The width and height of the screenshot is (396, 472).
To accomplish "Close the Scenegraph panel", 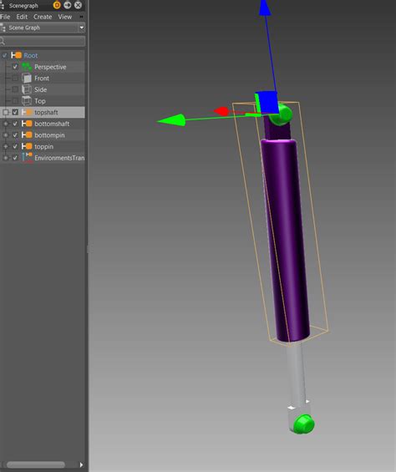I will (78, 5).
